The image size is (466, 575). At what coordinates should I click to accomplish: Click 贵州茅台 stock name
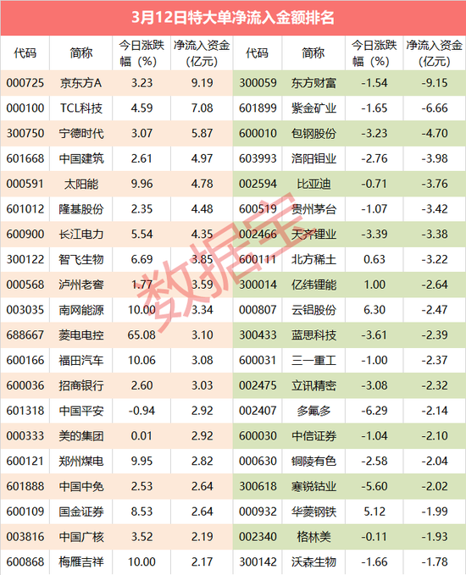coord(313,209)
